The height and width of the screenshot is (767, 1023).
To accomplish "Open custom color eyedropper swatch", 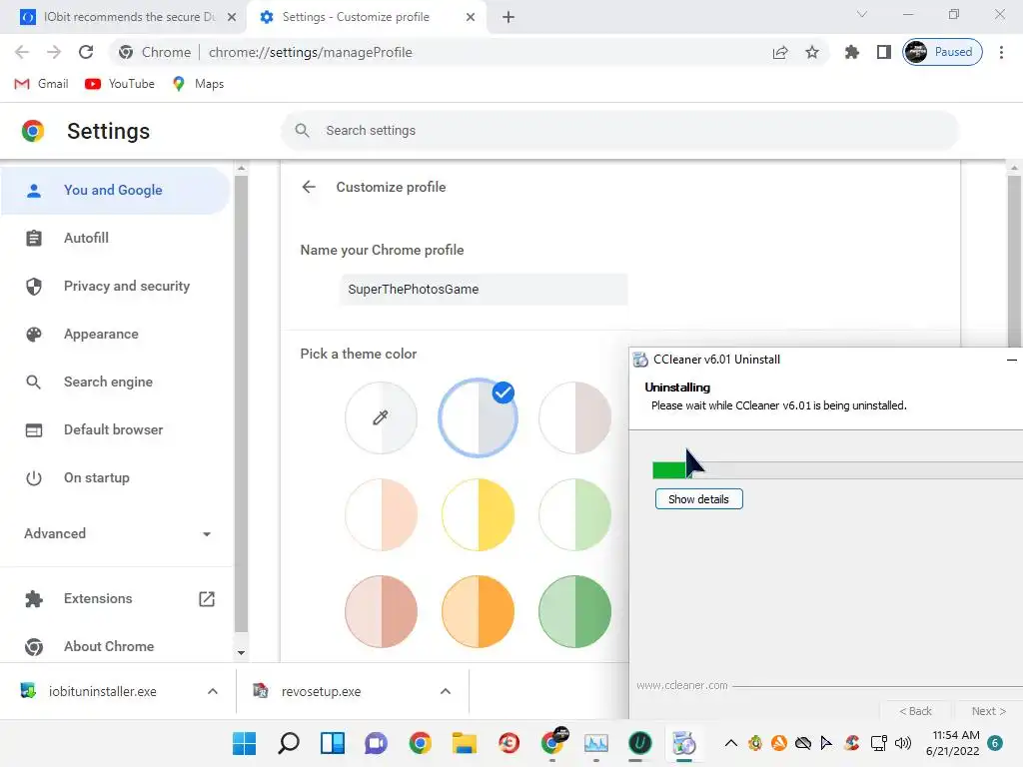I will pos(381,417).
